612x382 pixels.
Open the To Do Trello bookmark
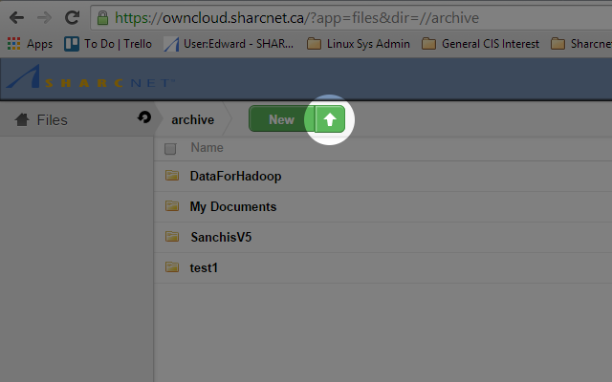click(x=107, y=44)
